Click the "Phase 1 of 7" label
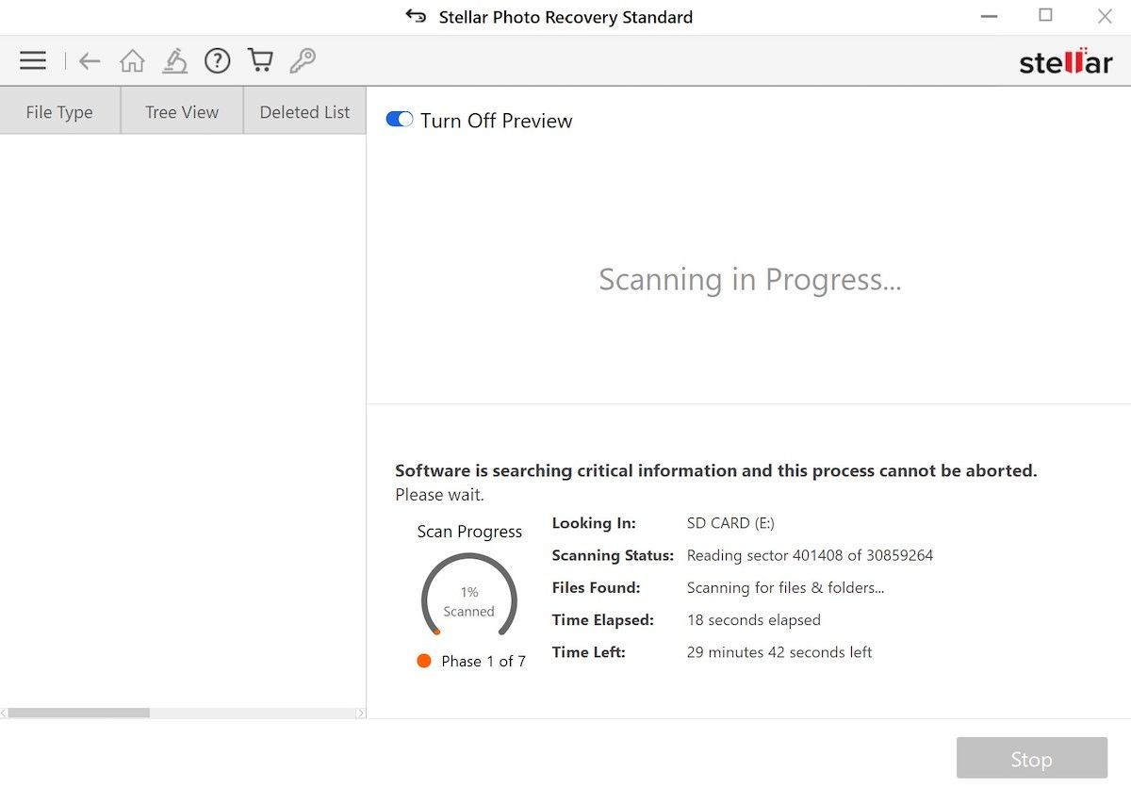1131x788 pixels. [484, 661]
